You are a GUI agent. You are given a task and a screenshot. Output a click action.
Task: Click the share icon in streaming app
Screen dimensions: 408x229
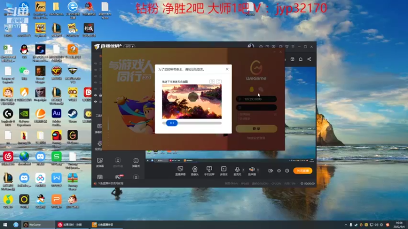point(309,59)
